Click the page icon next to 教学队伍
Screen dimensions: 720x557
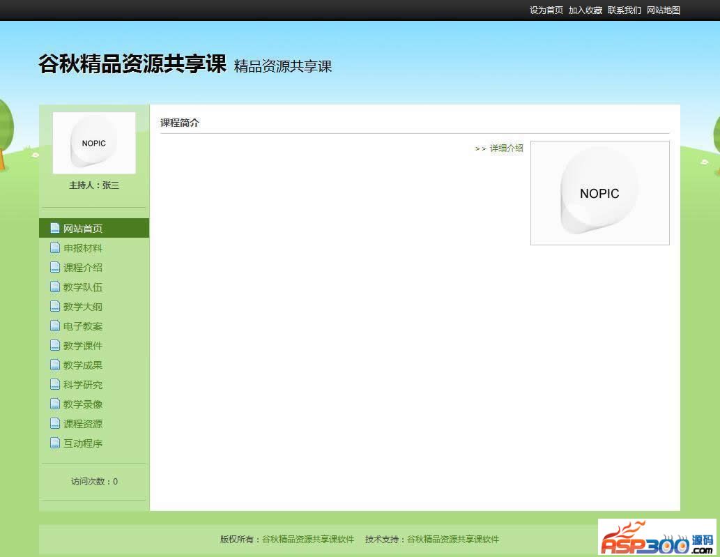point(55,287)
